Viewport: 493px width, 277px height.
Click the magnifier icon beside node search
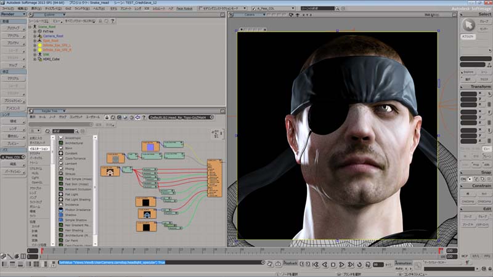coord(76,131)
